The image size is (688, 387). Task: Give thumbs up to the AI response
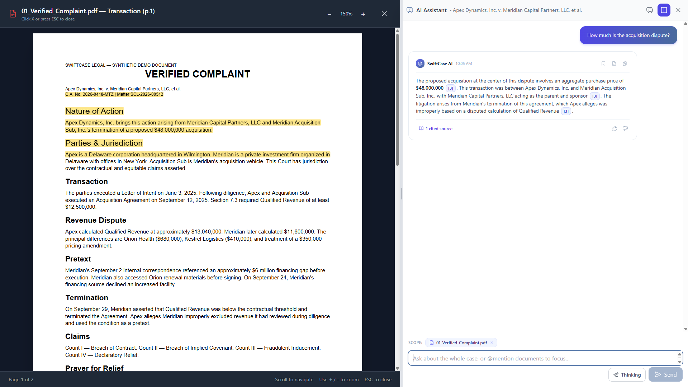614,128
